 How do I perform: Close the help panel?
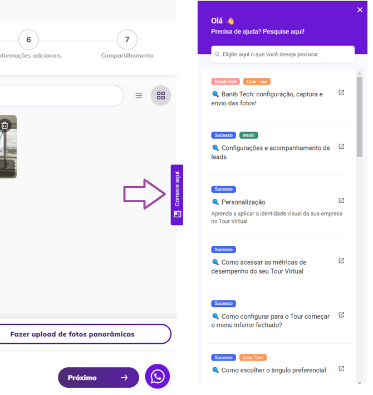coord(360,9)
